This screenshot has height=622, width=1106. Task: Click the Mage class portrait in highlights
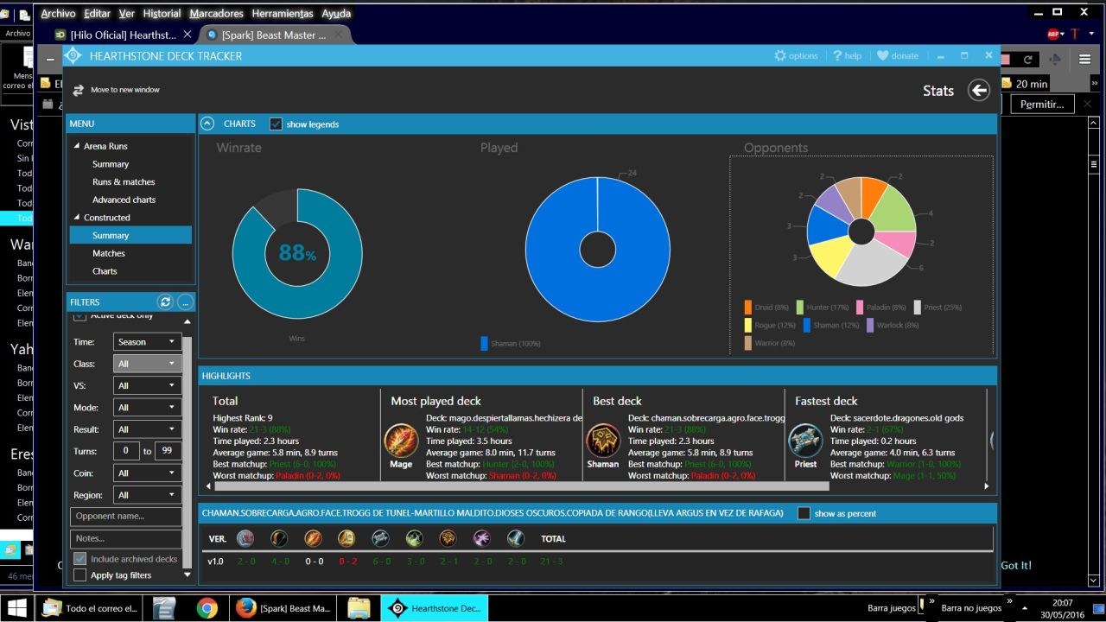(x=401, y=441)
